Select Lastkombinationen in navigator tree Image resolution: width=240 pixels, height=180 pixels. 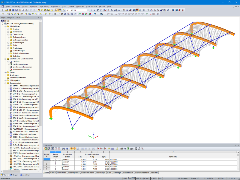click(x=21, y=64)
